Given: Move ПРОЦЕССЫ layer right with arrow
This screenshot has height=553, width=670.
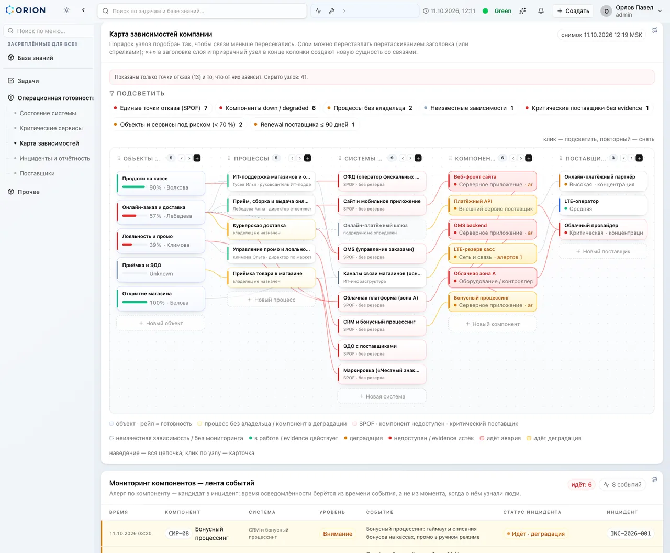Looking at the screenshot, I should (x=300, y=158).
